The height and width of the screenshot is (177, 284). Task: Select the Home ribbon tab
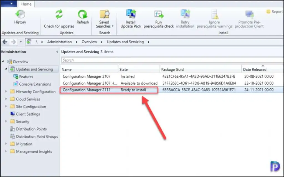pyautogui.click(x=26, y=4)
